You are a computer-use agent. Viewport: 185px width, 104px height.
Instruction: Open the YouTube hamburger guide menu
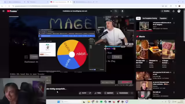tap(3, 11)
